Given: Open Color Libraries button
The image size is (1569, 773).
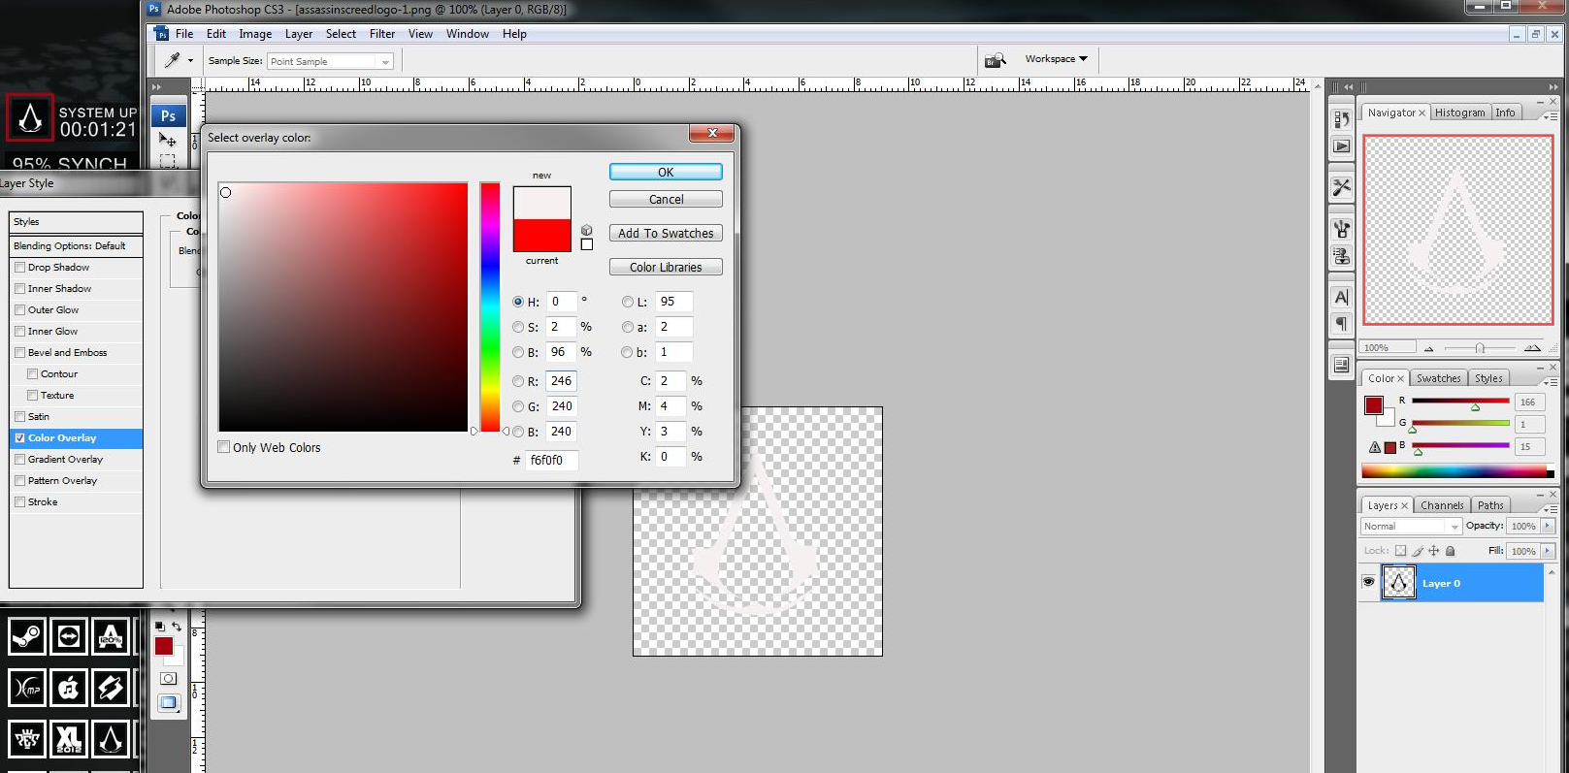Looking at the screenshot, I should tap(666, 267).
